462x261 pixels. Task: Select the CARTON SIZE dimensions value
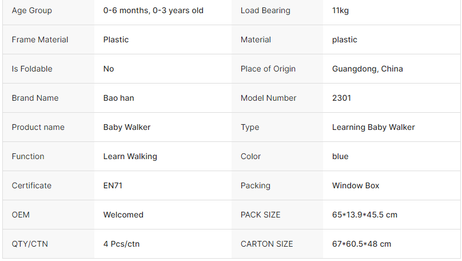(361, 244)
